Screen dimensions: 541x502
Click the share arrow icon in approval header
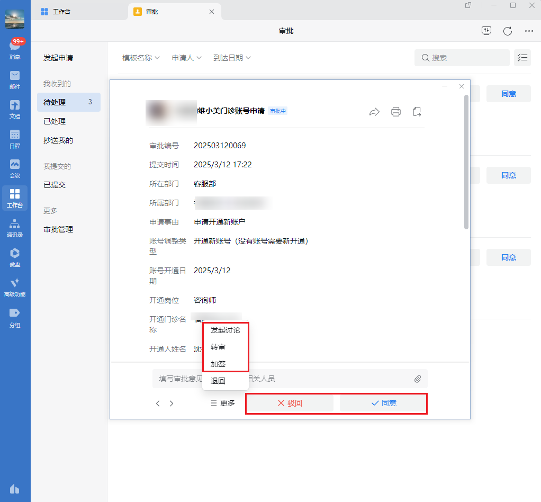pos(374,111)
